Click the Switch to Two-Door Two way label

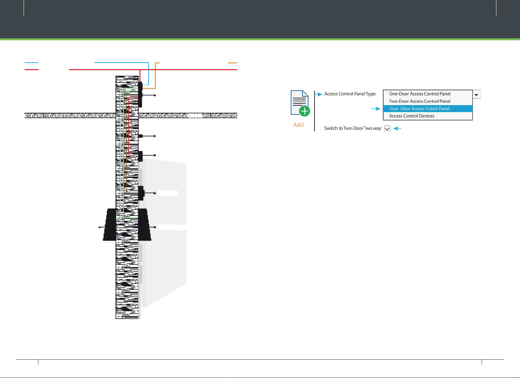click(x=353, y=128)
